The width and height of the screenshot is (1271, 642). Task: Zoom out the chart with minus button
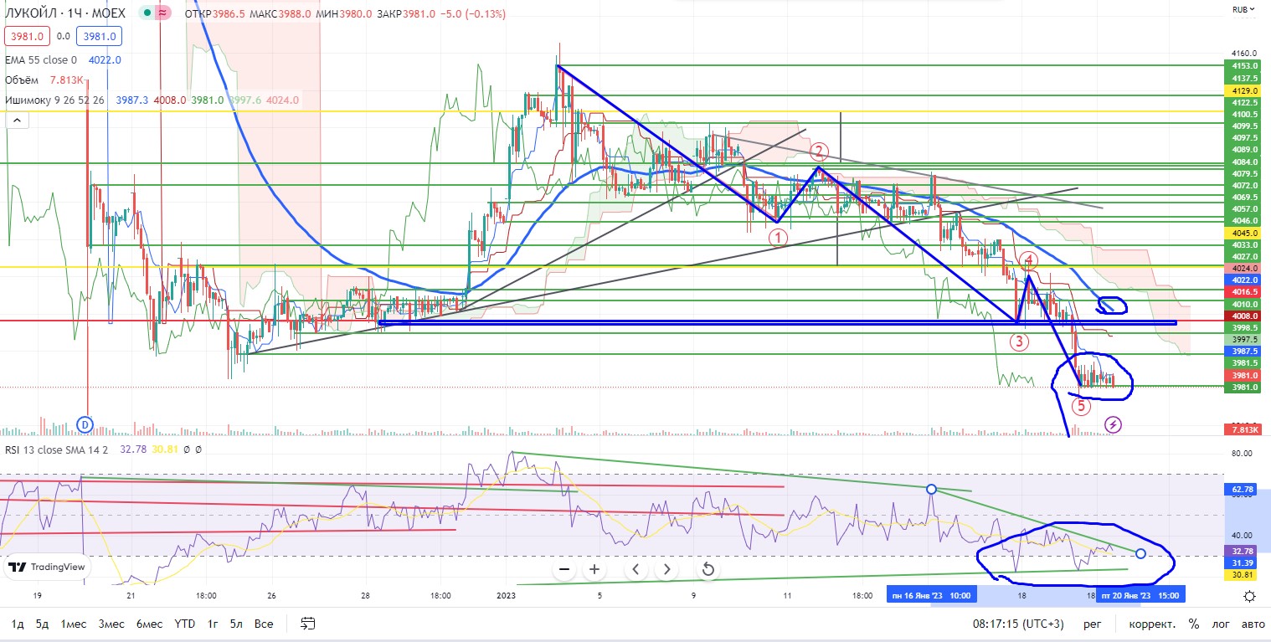(564, 569)
